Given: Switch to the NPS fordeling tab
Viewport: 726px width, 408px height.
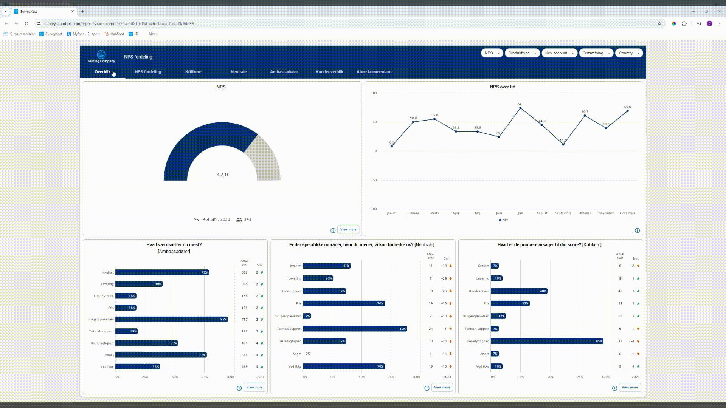Looking at the screenshot, I should click(148, 72).
